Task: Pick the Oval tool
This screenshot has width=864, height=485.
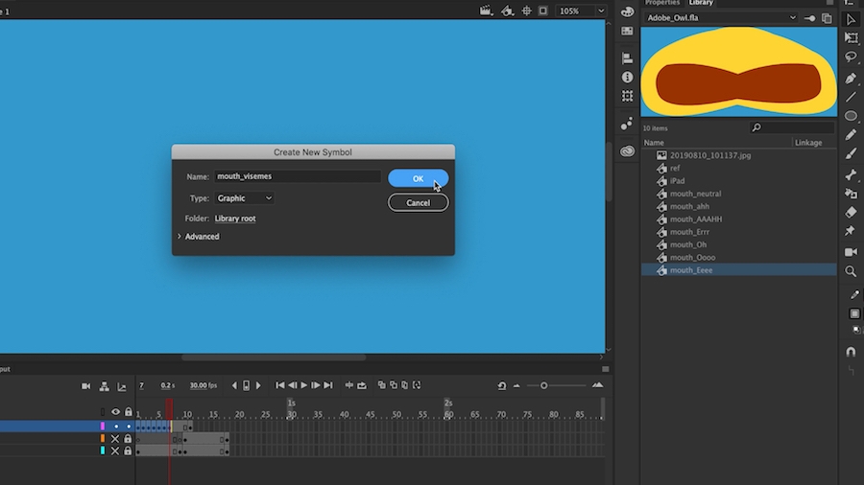Action: point(851,116)
